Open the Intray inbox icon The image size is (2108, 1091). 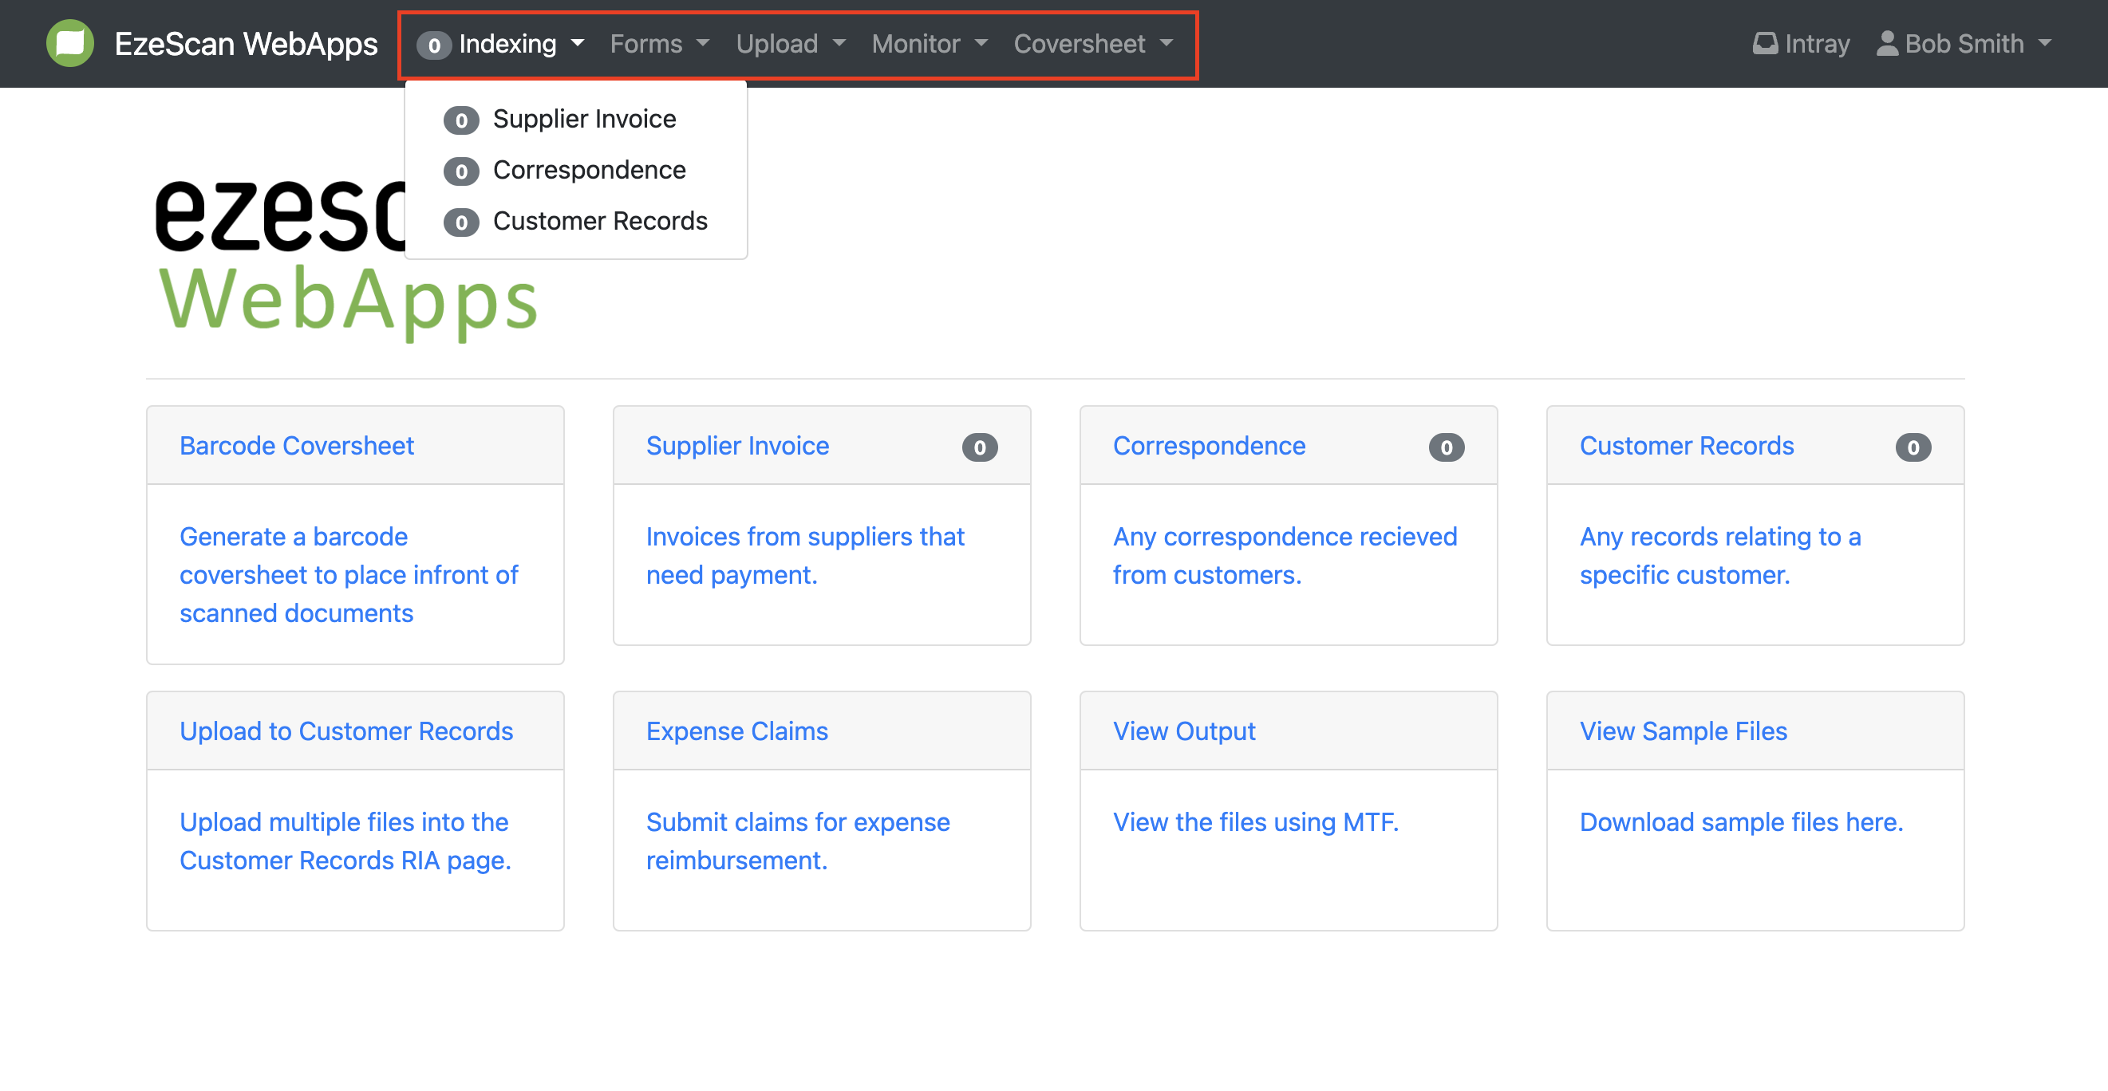pyautogui.click(x=1764, y=43)
